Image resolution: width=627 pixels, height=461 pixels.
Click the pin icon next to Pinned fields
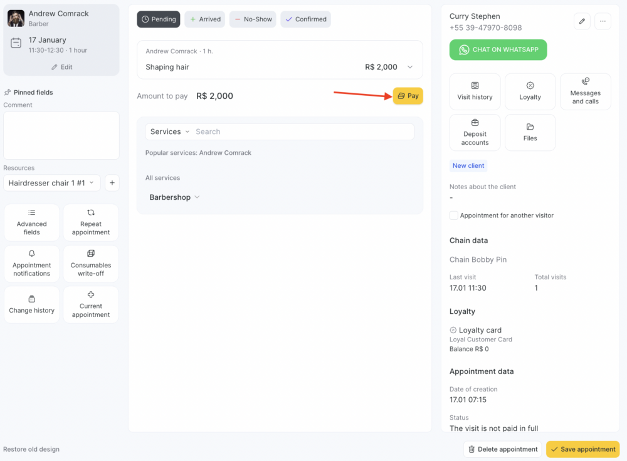7,92
